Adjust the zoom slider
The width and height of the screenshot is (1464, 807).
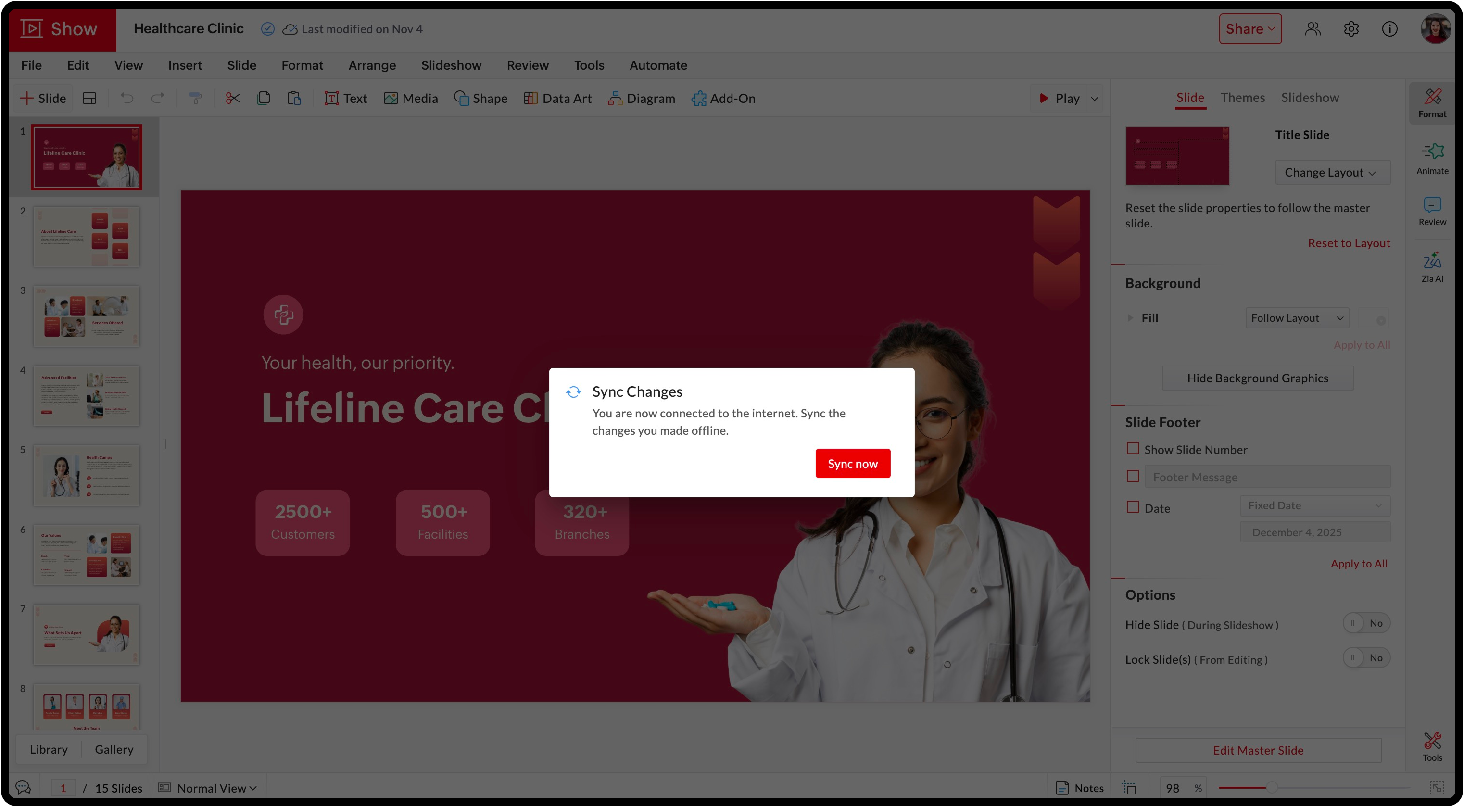1271,787
